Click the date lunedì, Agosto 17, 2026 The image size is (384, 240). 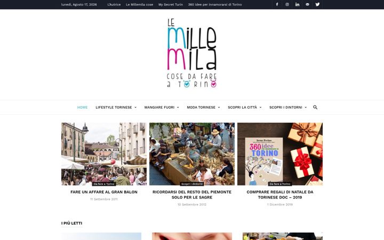(x=79, y=4)
